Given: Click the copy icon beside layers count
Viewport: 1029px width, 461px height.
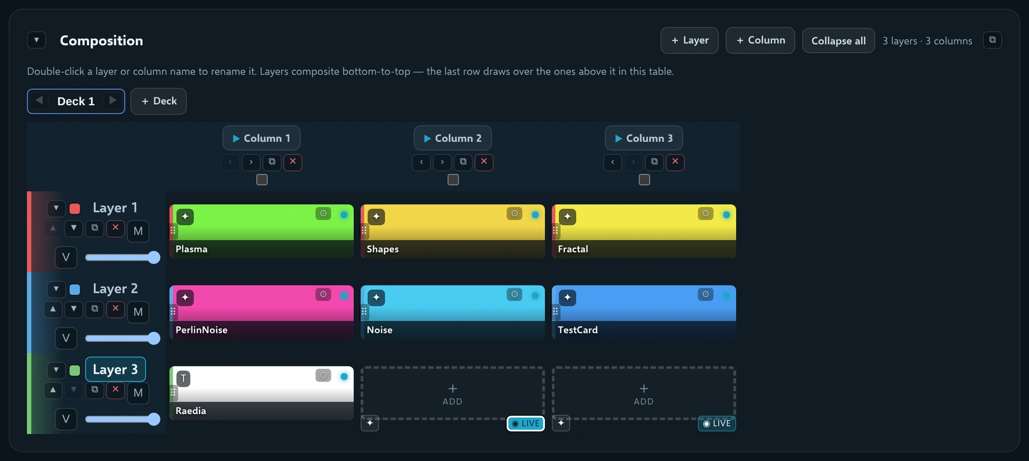Looking at the screenshot, I should (992, 40).
